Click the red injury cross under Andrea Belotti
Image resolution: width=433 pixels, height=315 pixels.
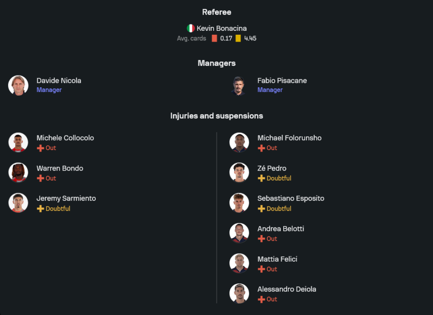261,239
